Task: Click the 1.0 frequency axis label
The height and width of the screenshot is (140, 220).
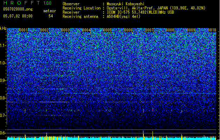Action: [3, 63]
